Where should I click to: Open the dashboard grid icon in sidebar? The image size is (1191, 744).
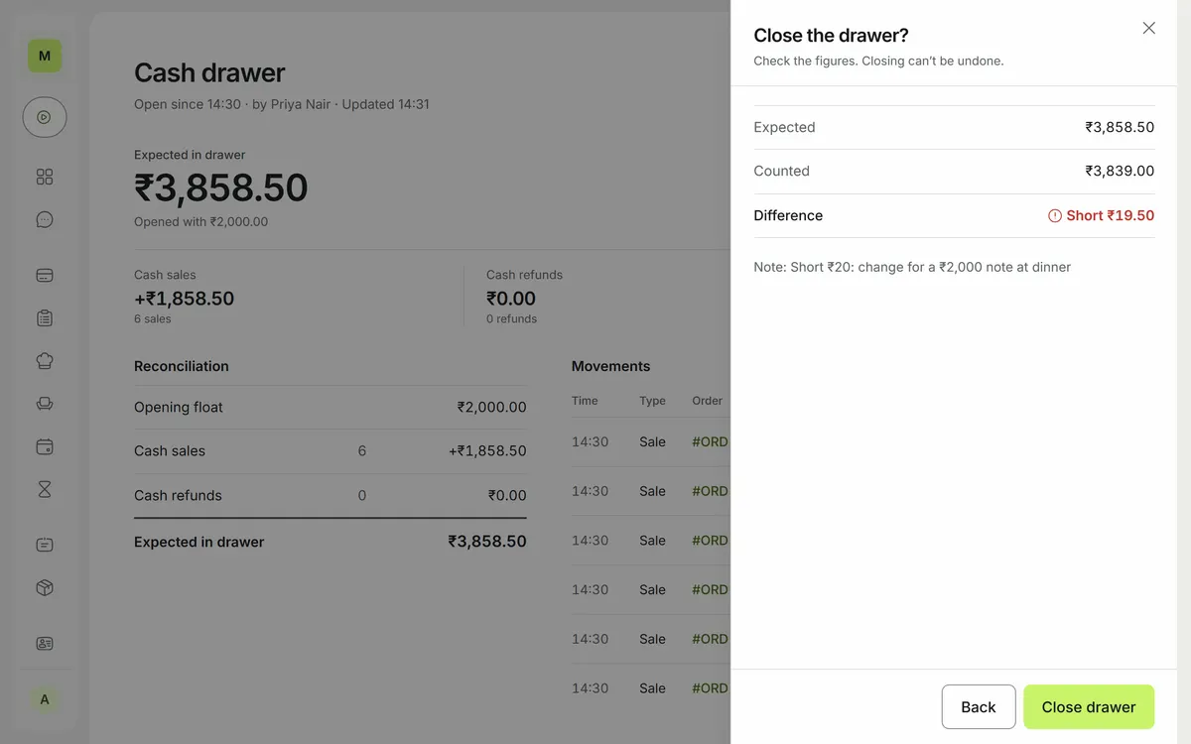point(45,177)
